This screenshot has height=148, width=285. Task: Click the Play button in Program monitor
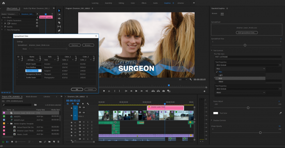click(x=136, y=91)
